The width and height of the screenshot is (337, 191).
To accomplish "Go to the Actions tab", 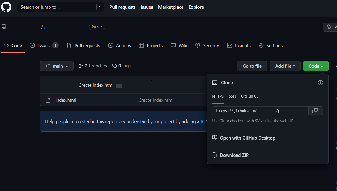I will 119,46.
